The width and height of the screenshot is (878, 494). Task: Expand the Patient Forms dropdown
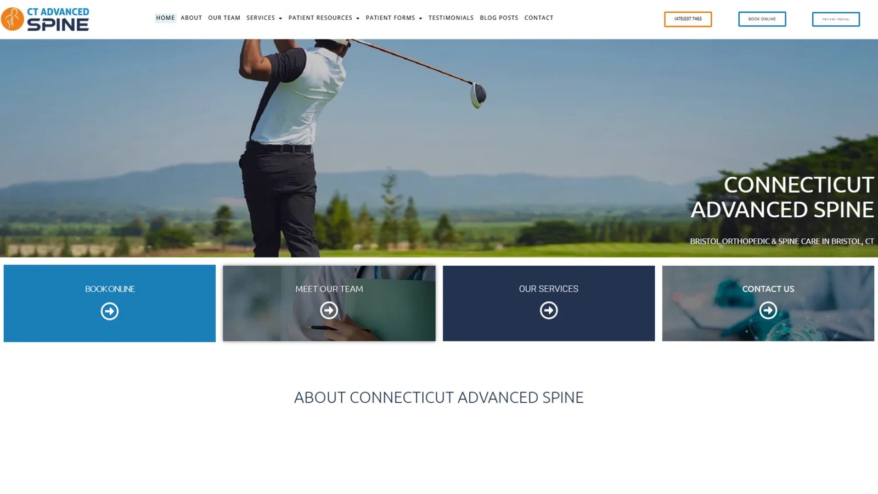(393, 18)
